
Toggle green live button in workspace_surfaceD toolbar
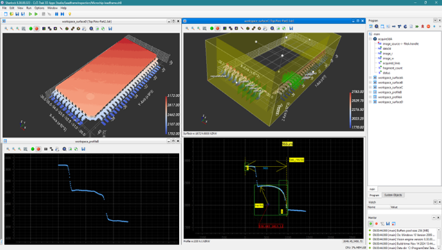[x=31, y=29]
